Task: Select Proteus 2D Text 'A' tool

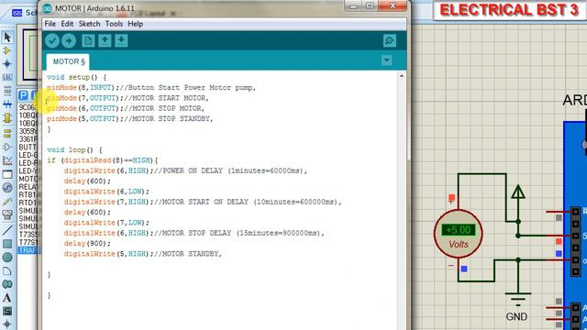Action: [x=7, y=298]
